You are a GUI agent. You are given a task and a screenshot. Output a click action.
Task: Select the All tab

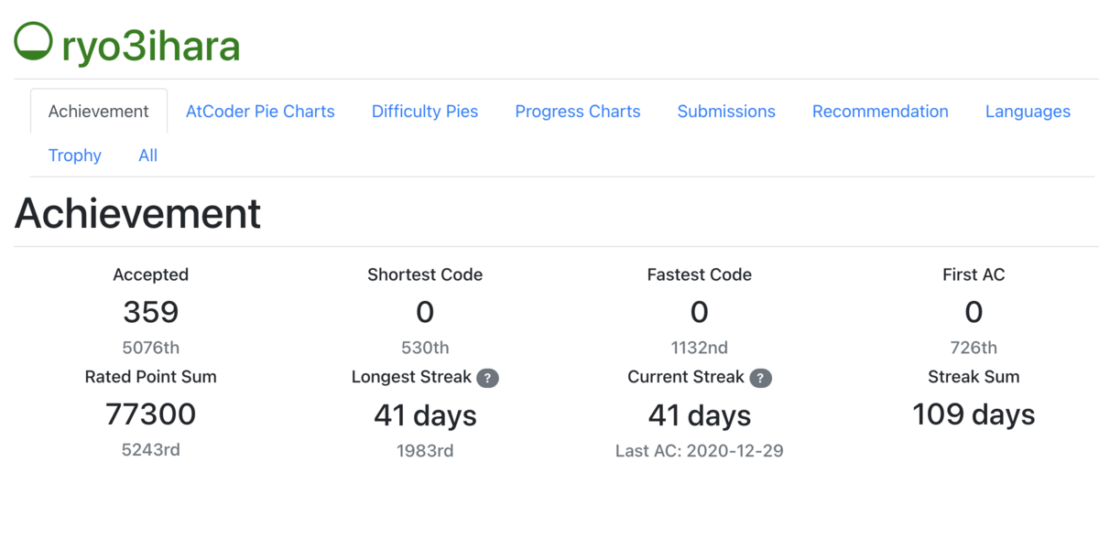[148, 156]
